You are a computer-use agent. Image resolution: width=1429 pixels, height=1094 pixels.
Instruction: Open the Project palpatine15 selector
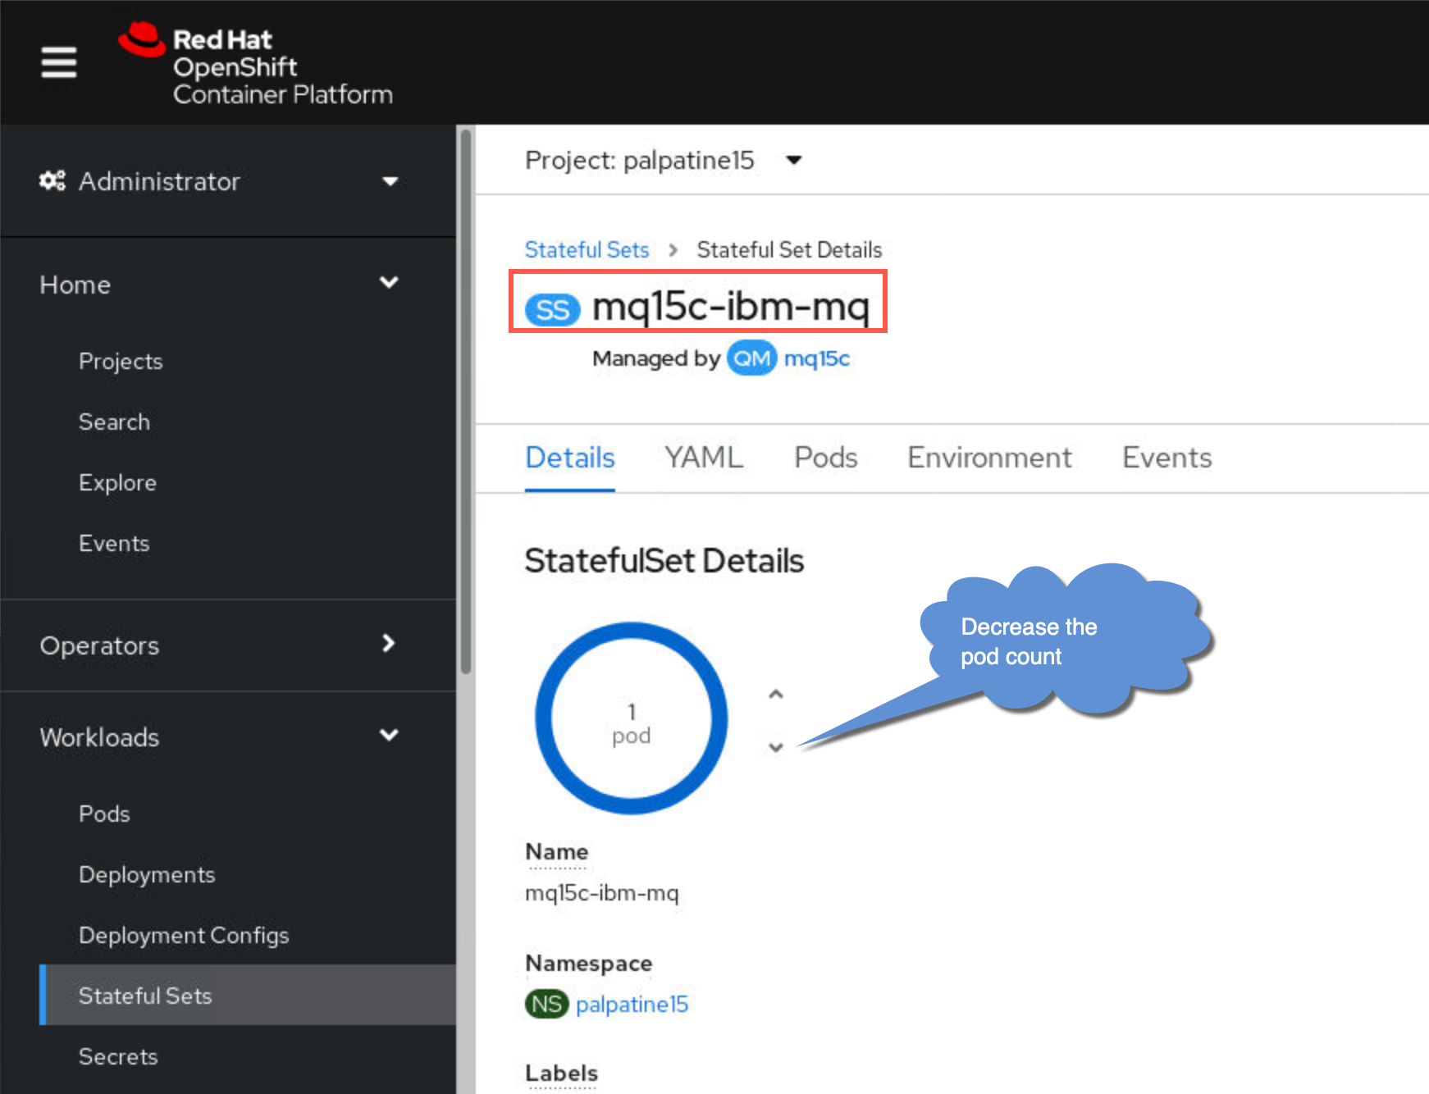tap(663, 160)
